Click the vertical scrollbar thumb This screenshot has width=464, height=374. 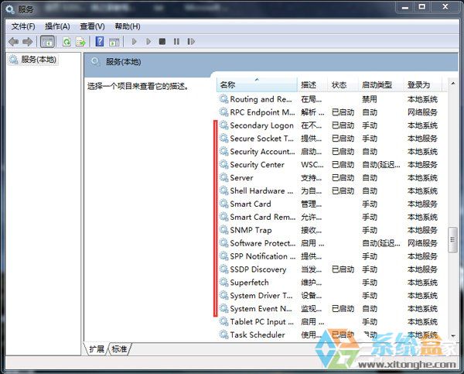(x=452, y=240)
